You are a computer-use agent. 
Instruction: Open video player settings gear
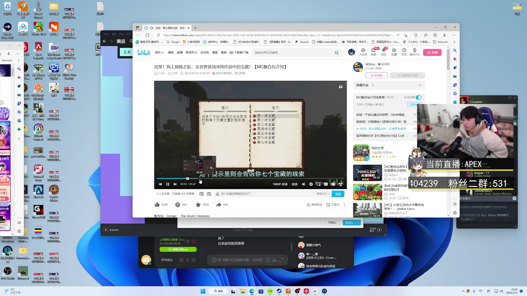click(x=311, y=184)
